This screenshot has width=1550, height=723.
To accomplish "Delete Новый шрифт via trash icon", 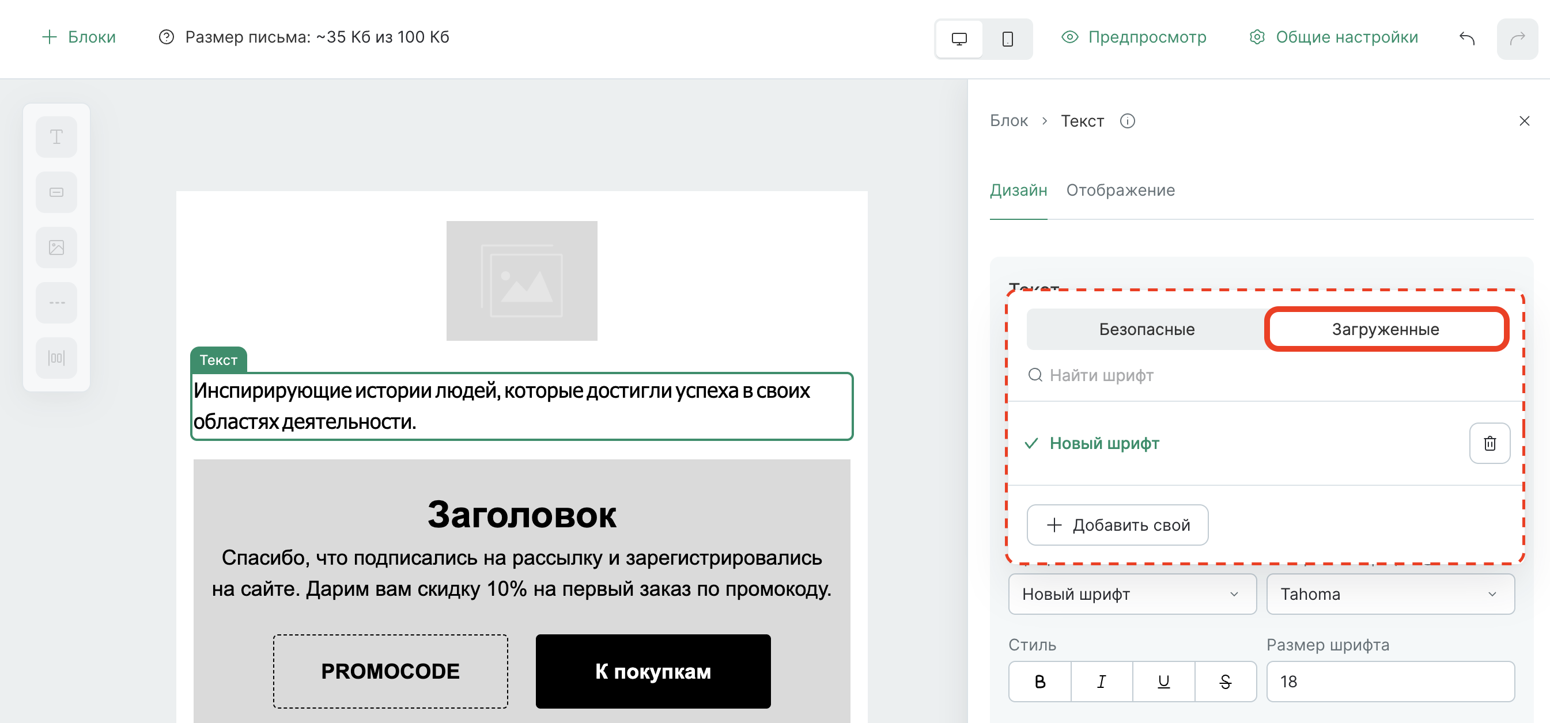I will (x=1489, y=443).
